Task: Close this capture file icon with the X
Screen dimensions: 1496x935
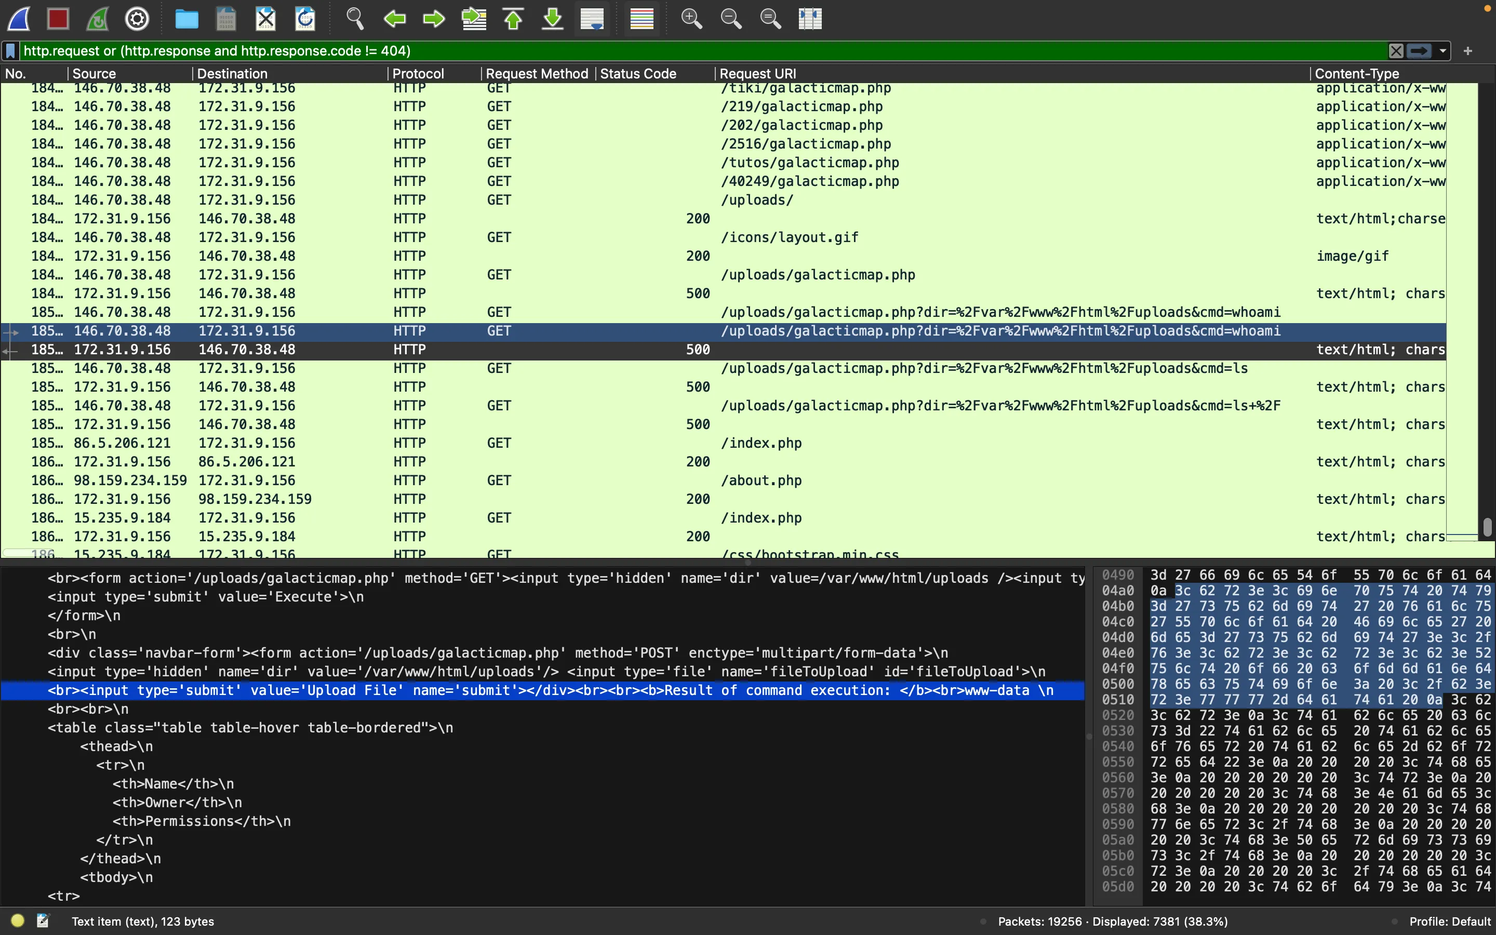Action: [266, 19]
